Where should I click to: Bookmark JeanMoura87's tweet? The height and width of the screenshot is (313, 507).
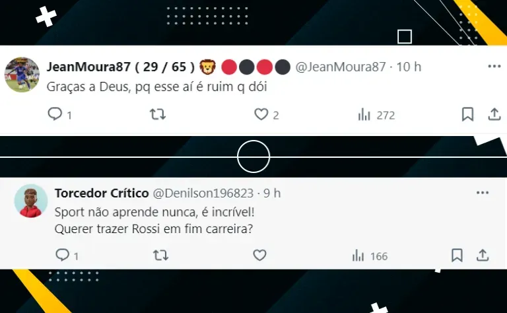pyautogui.click(x=467, y=114)
